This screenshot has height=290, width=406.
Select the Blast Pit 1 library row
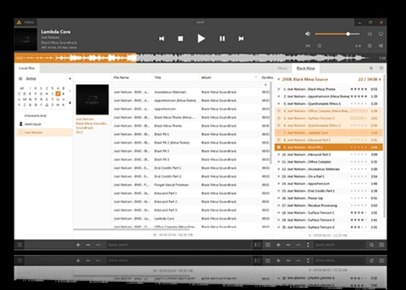click(x=191, y=134)
